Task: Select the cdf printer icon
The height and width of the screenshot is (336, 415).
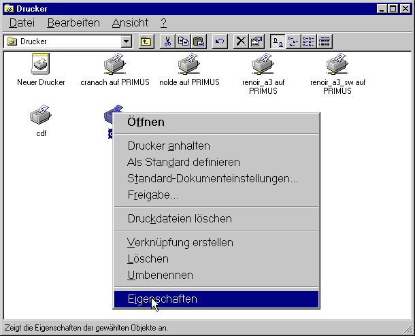Action: click(41, 114)
